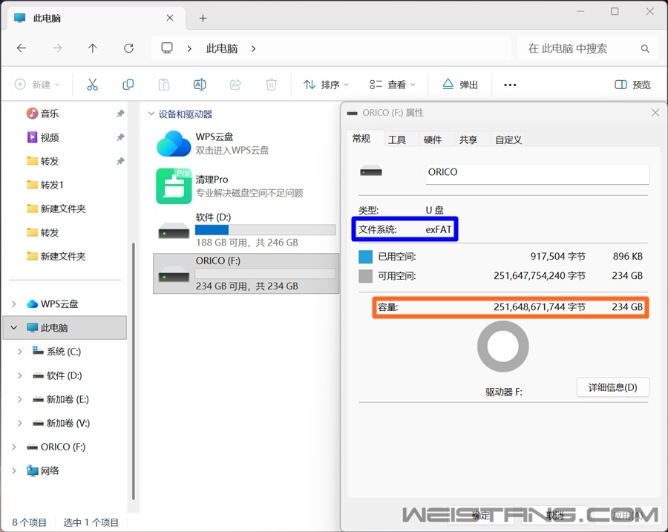This screenshot has width=668, height=532.
Task: Open the Sort (排序) dropdown
Action: coord(326,85)
